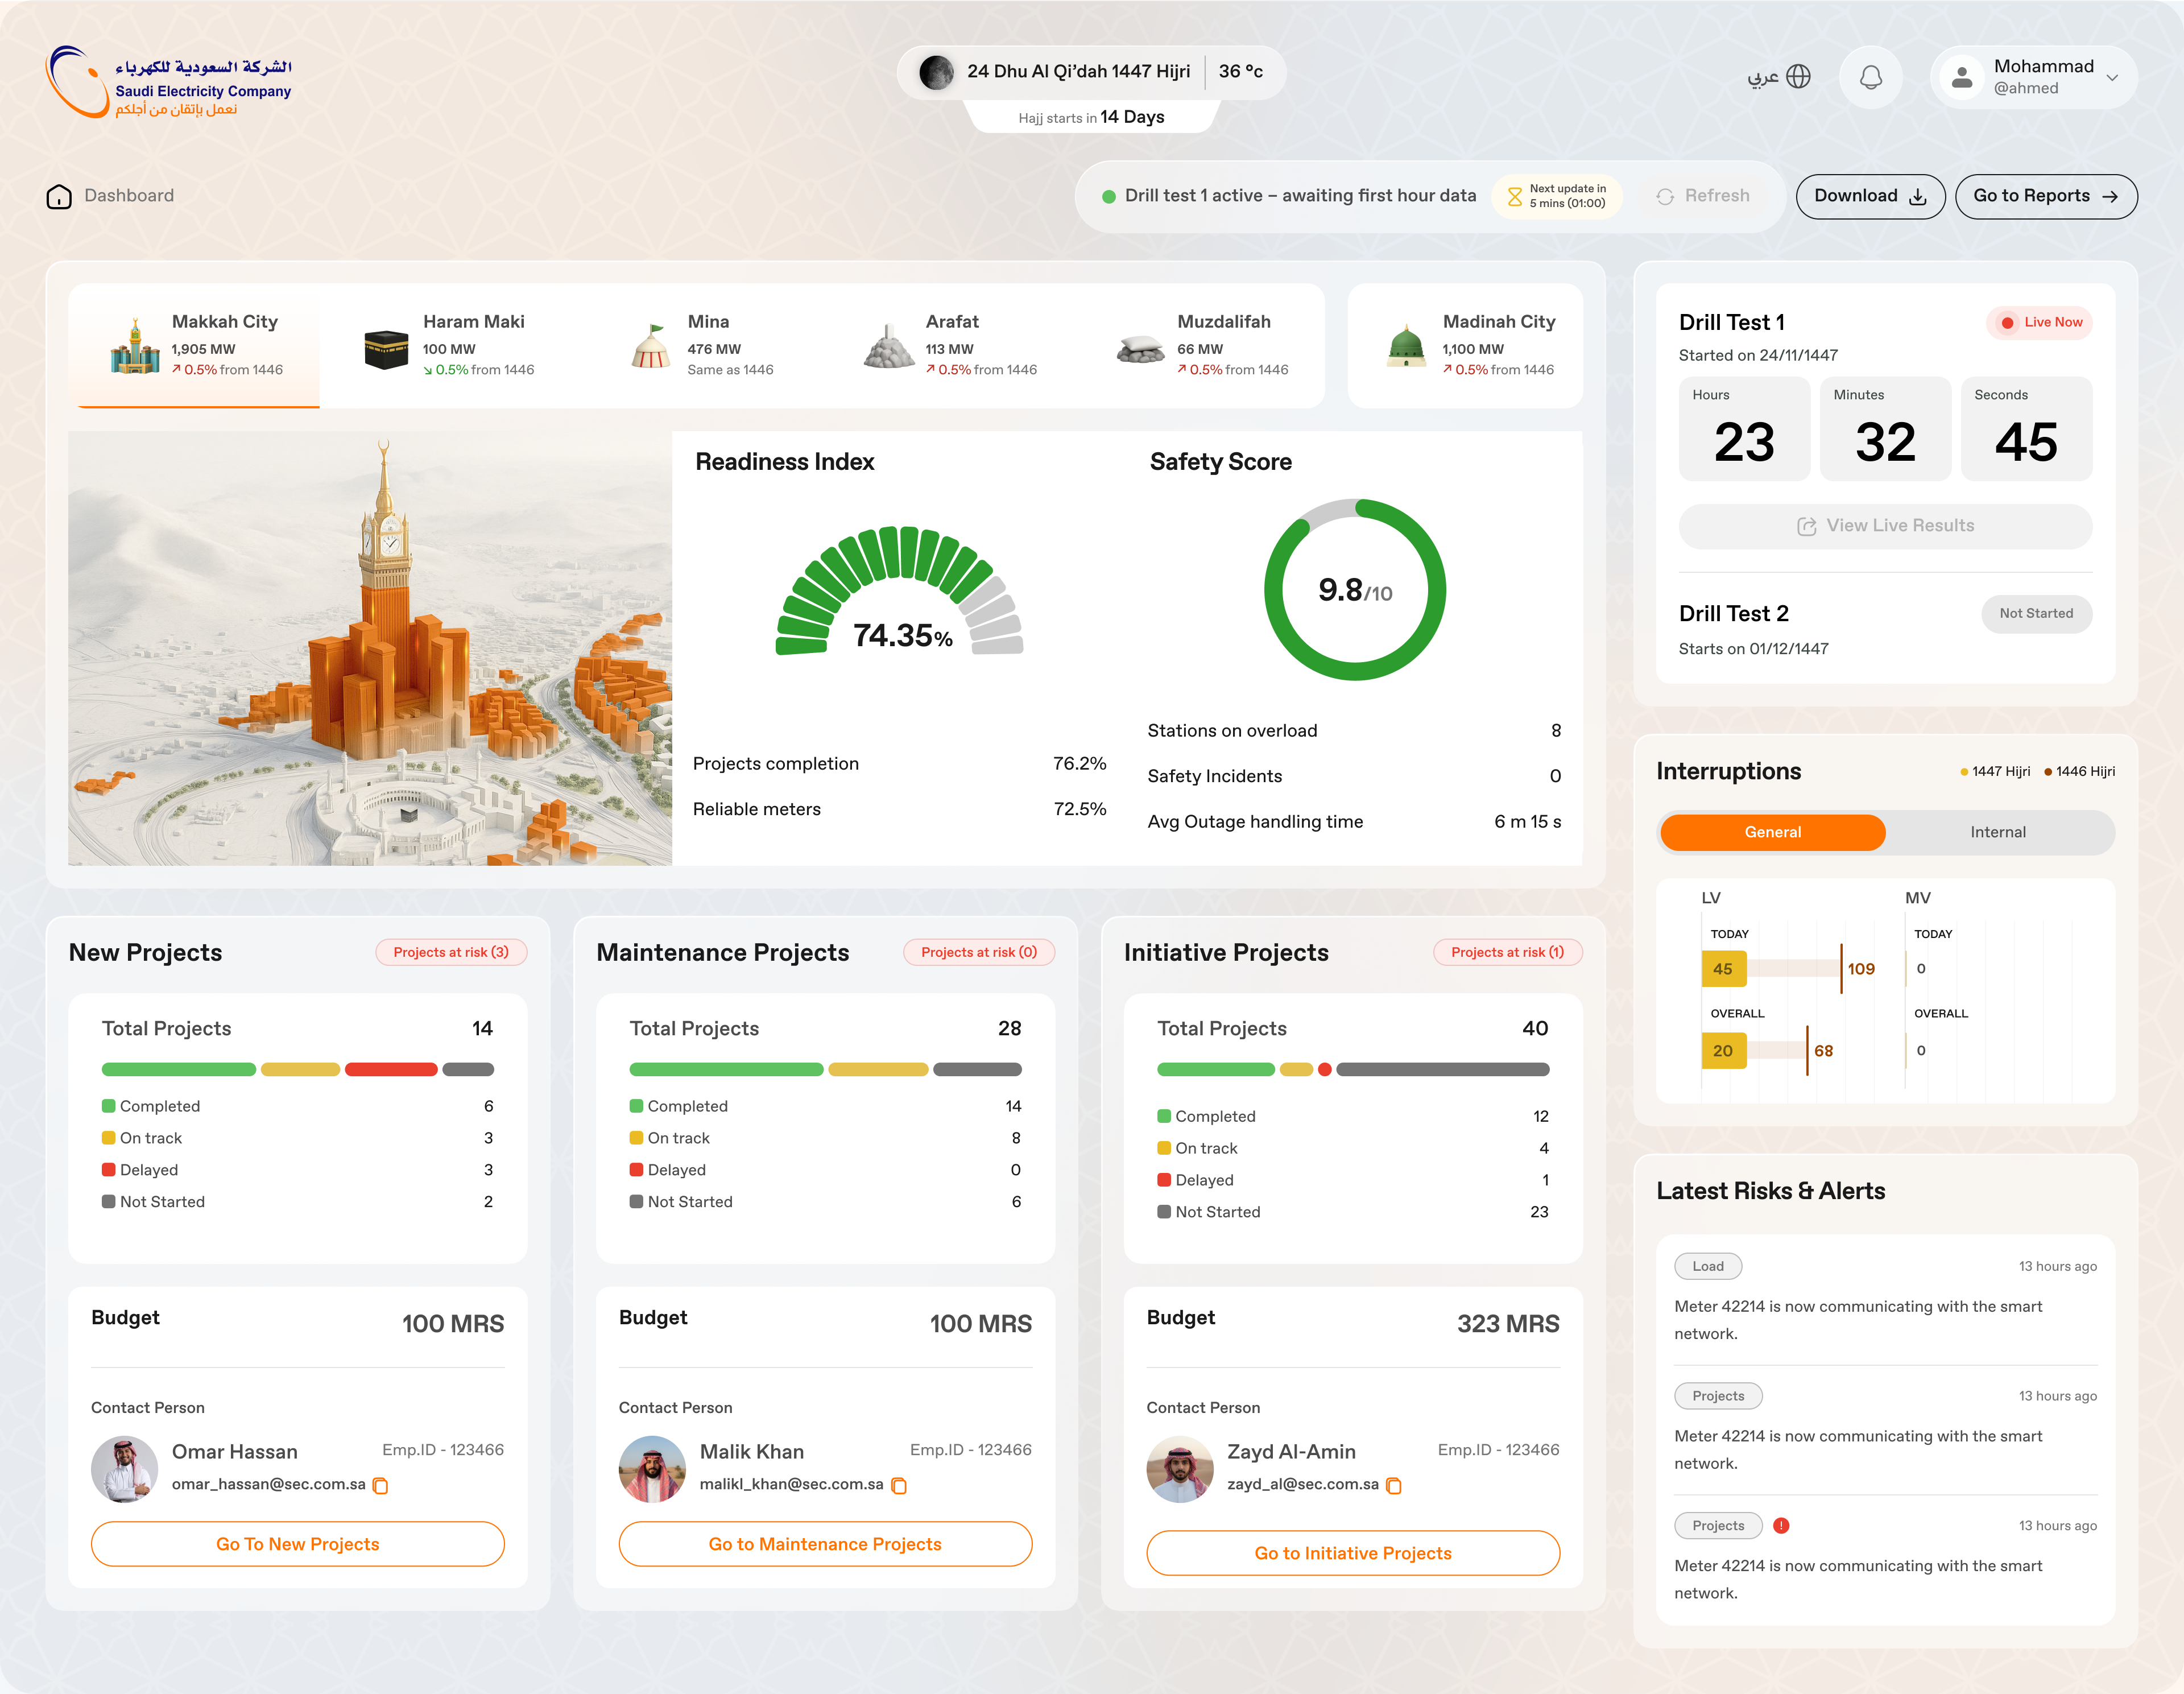
Task: Expand New Projects at risk (3) badge
Action: click(451, 952)
